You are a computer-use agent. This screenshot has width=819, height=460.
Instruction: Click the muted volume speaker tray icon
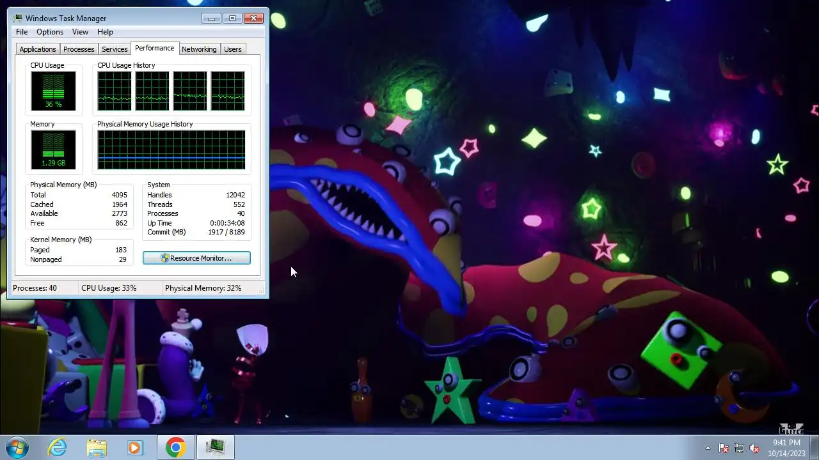pos(754,448)
